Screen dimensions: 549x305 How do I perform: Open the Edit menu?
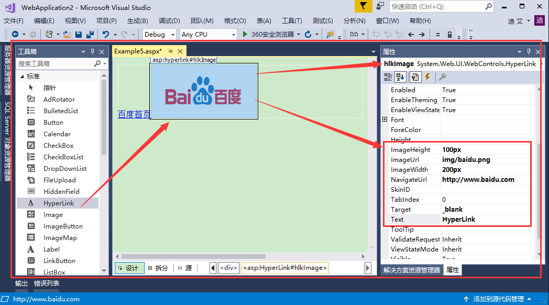(44, 21)
